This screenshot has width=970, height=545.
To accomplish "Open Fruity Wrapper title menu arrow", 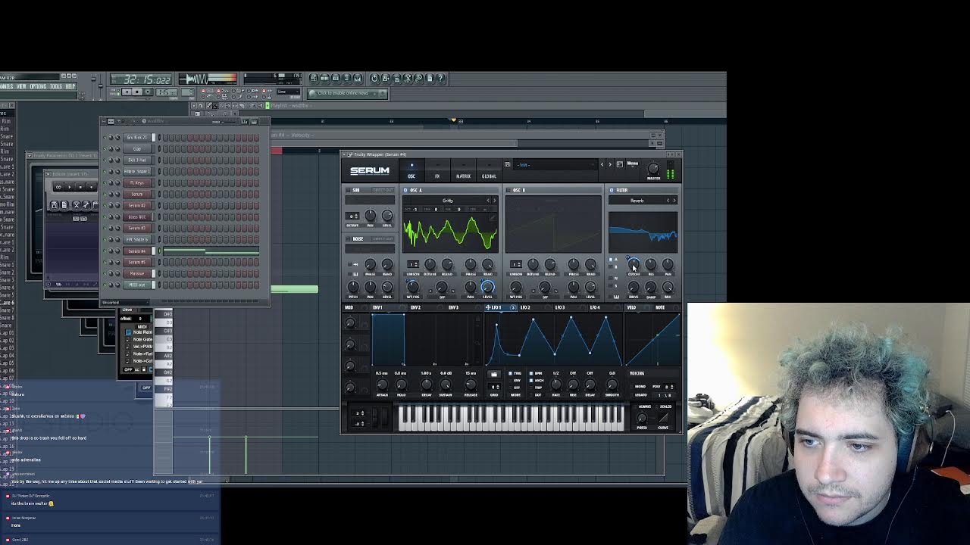I will (344, 154).
